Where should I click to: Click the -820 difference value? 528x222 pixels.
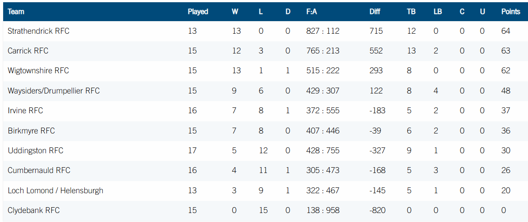click(377, 211)
